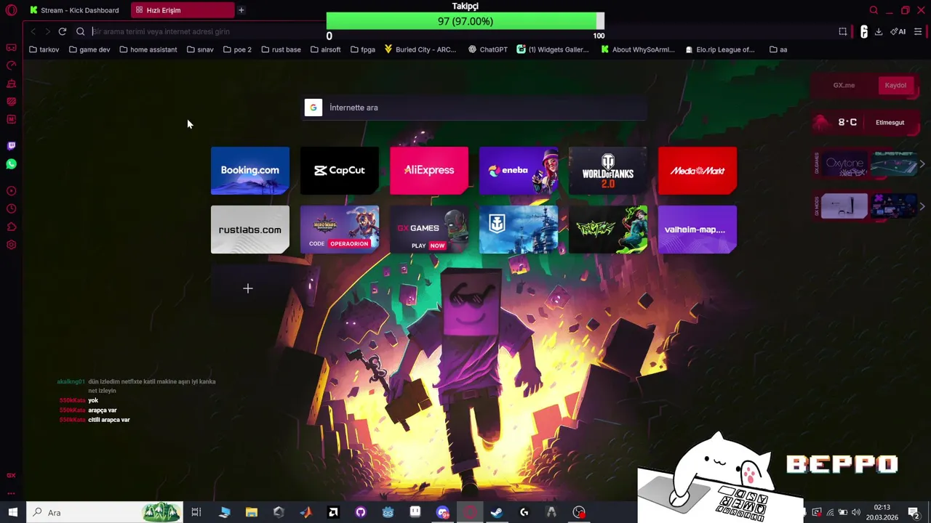Open the aa bookmarks folder
Screen dimensions: 931x523
click(x=778, y=49)
